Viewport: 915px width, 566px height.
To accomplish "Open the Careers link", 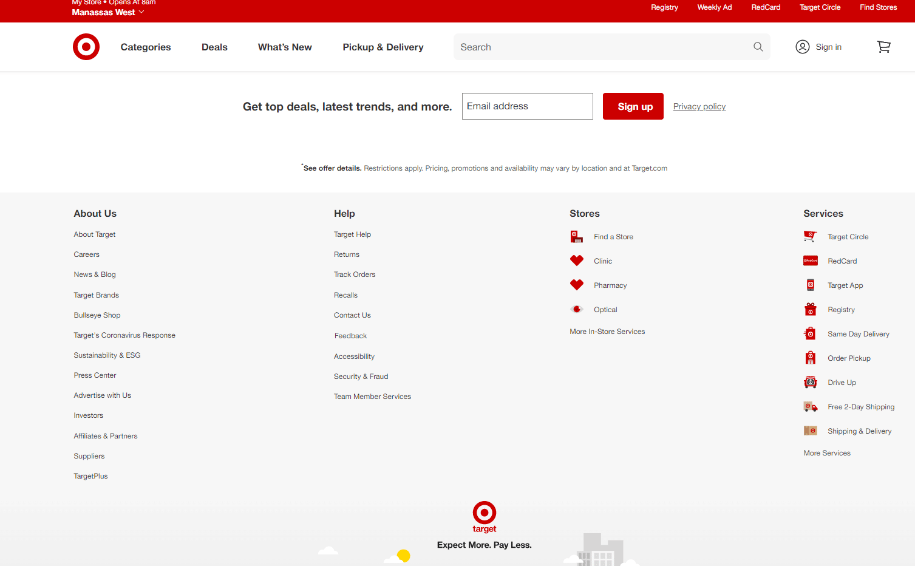I will pyautogui.click(x=87, y=254).
